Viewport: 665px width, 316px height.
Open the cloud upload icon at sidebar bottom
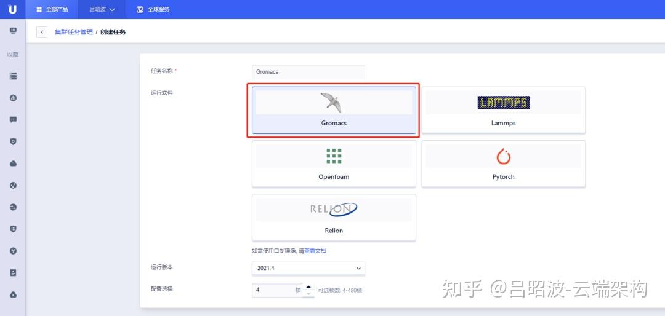(13, 294)
